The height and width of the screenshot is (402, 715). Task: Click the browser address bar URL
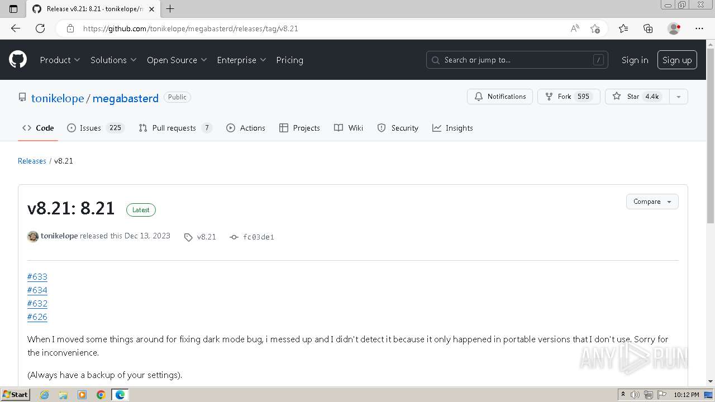point(190,28)
